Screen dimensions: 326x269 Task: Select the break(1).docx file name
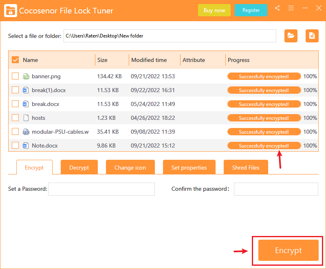(48, 90)
